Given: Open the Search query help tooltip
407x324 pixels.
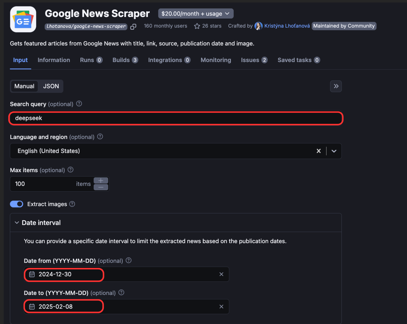Looking at the screenshot, I should click(x=79, y=104).
